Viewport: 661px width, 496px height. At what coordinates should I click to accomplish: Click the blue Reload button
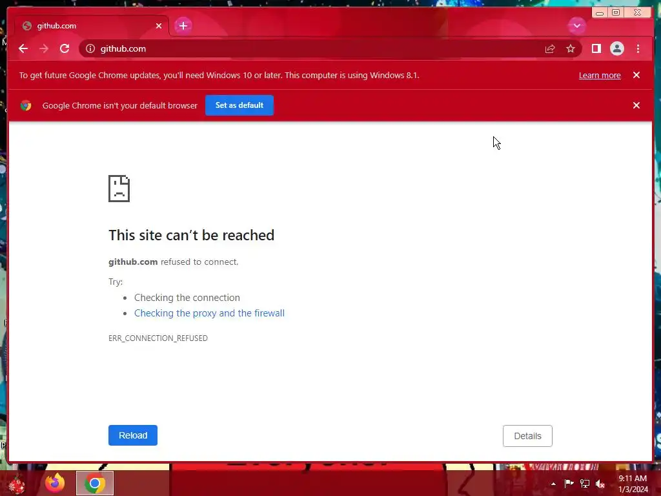133,435
